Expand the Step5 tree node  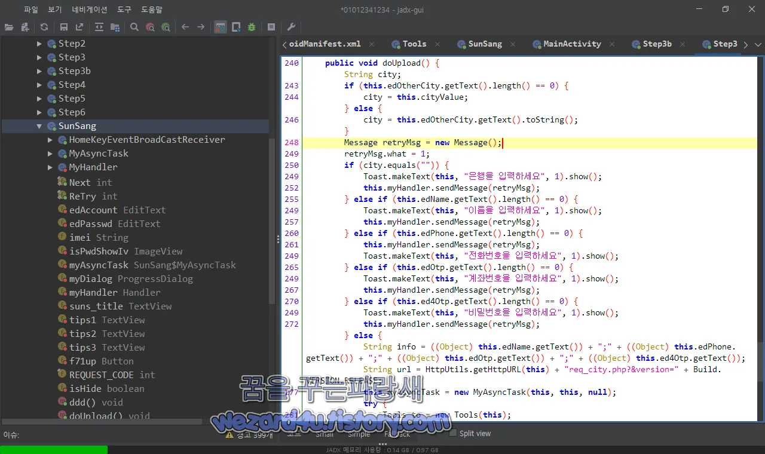(39, 99)
